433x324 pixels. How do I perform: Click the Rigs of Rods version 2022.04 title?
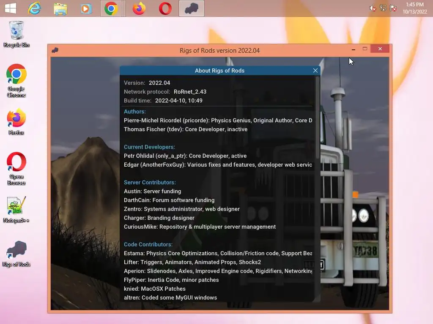pos(219,51)
